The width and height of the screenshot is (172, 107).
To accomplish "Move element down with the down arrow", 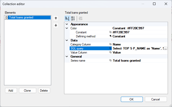I will tap(56, 25).
